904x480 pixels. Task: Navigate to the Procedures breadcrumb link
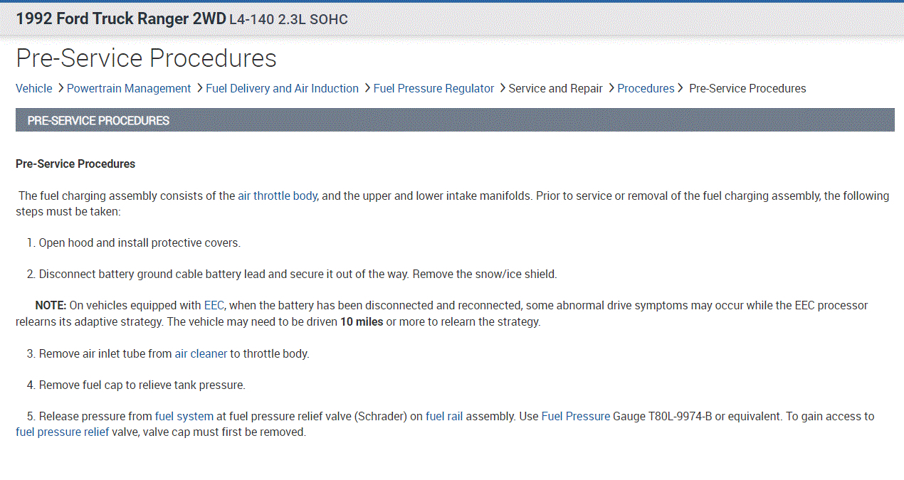pyautogui.click(x=646, y=88)
